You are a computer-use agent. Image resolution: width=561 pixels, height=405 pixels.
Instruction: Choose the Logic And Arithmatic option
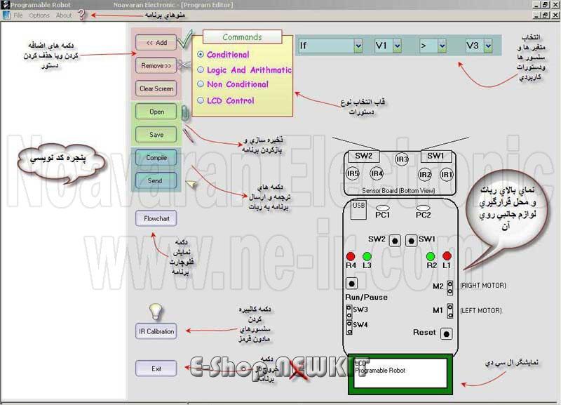(201, 70)
